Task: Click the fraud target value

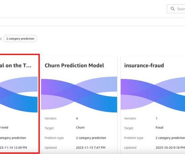Action: (159, 128)
